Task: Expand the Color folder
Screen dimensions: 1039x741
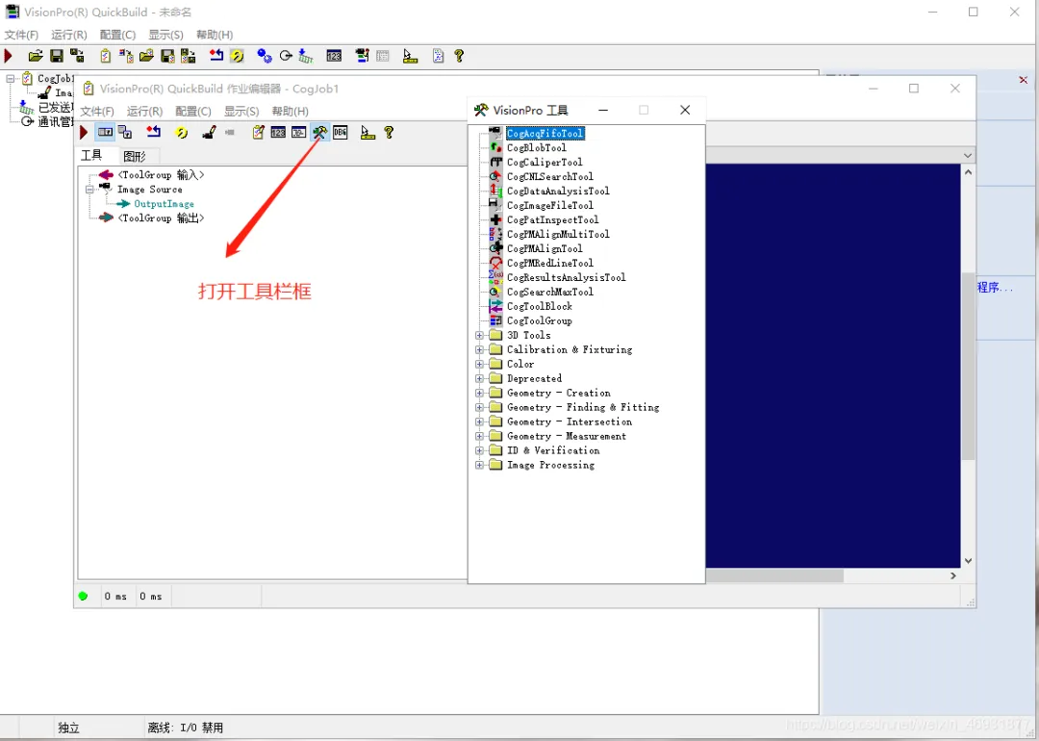Action: point(479,364)
